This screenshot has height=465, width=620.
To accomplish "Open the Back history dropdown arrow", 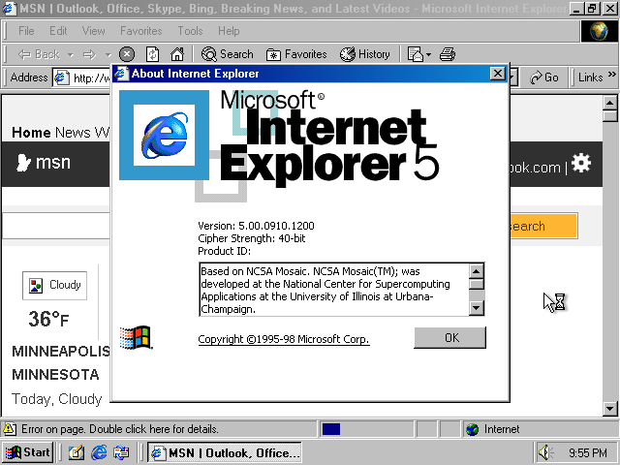I will point(71,54).
